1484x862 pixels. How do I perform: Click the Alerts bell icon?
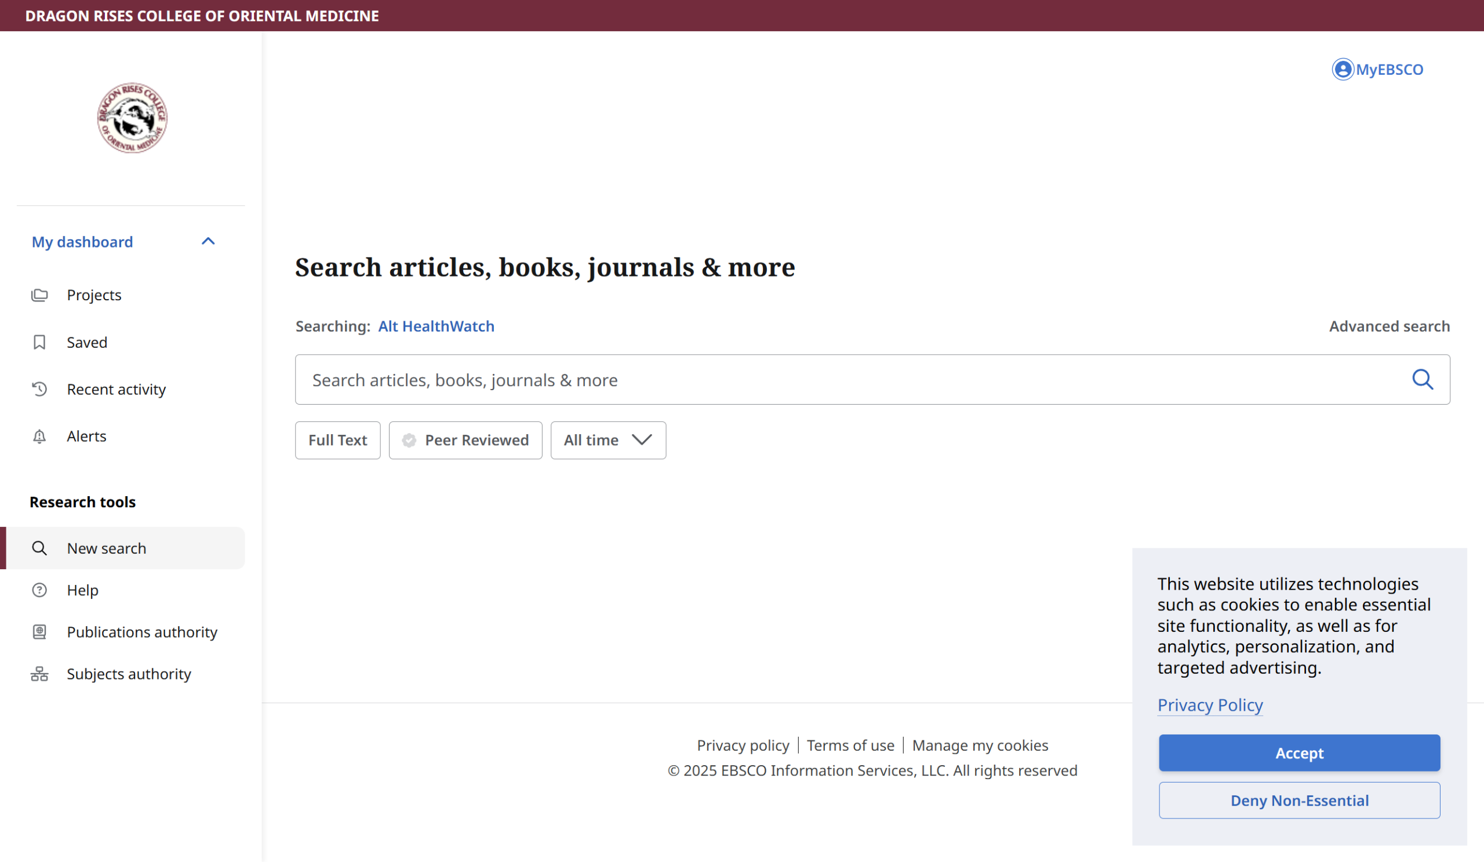[39, 437]
